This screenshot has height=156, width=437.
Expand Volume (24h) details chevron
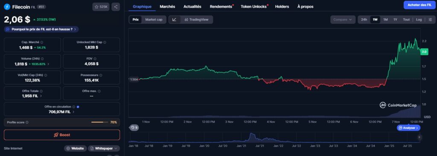click(48, 64)
